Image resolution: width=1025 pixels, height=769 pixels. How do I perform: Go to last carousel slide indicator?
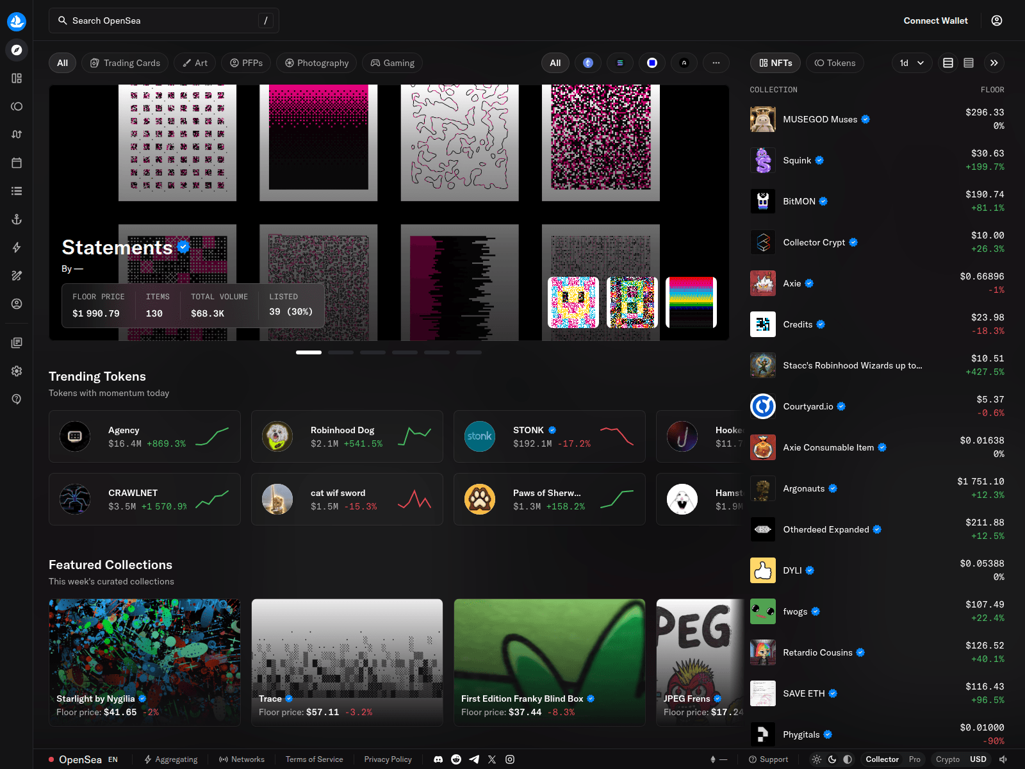coord(469,352)
